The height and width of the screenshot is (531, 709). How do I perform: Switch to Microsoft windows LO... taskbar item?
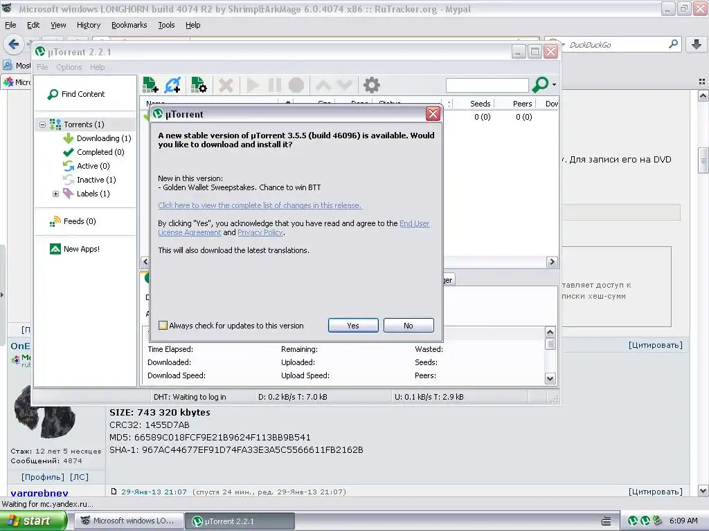129,521
